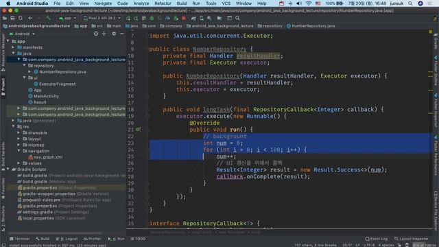The width and height of the screenshot is (439, 247).
Task: Collapse the repository package
Action: [x=25, y=66]
